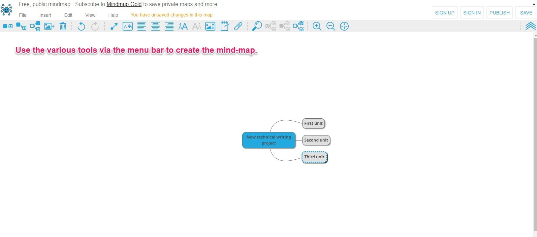537x237 pixels.
Task: Center the map with target icon
Action: (344, 26)
